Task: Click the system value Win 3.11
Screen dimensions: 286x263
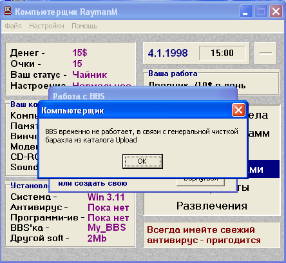Action: [x=106, y=197]
